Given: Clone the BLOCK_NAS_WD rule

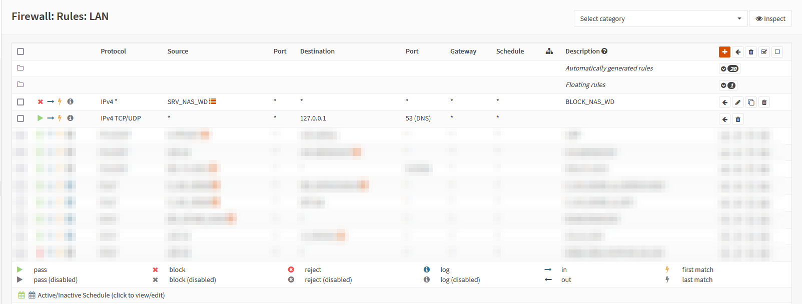Looking at the screenshot, I should (751, 102).
